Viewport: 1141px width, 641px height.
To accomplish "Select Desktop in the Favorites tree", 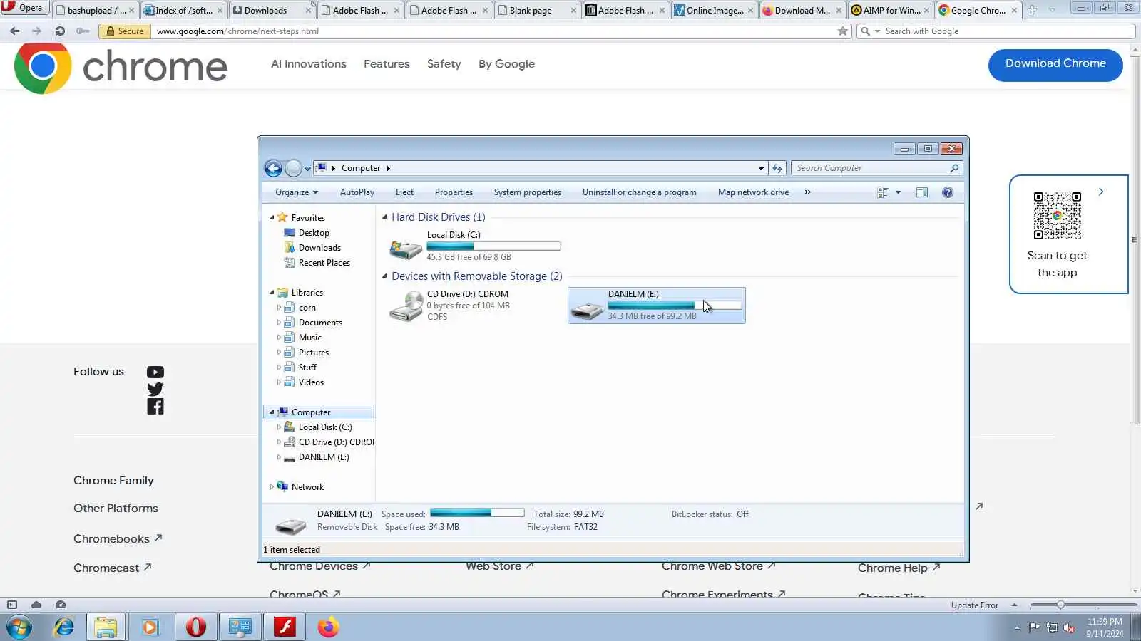I will click(x=314, y=233).
